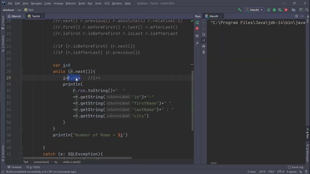The height and width of the screenshot is (174, 310).
Task: Click the red Stop icon in the Run panel
Action: [x=197, y=29]
